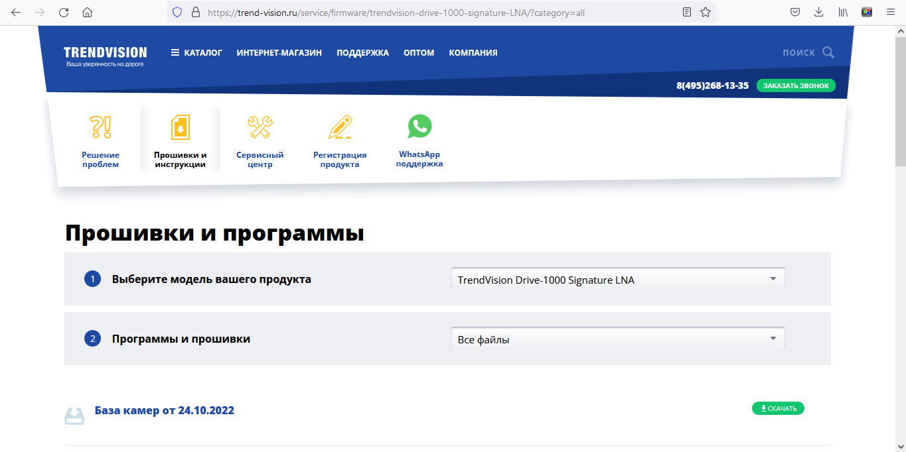Viewport: 906px width, 452px height.
Task: Bookmark this page with star icon
Action: [x=706, y=12]
